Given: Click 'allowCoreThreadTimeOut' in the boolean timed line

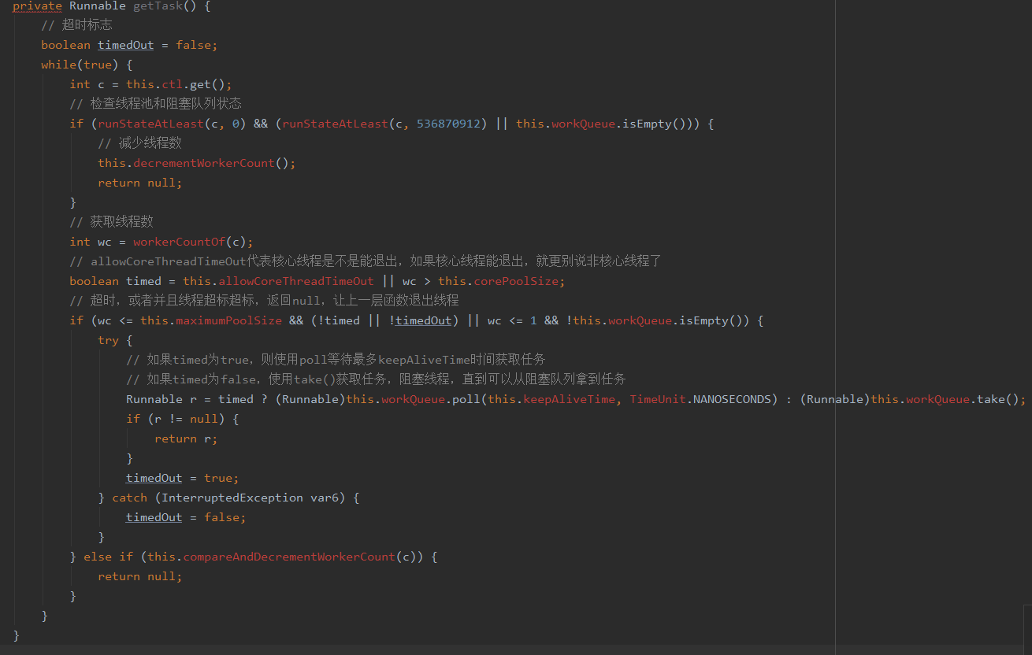Looking at the screenshot, I should tap(295, 281).
